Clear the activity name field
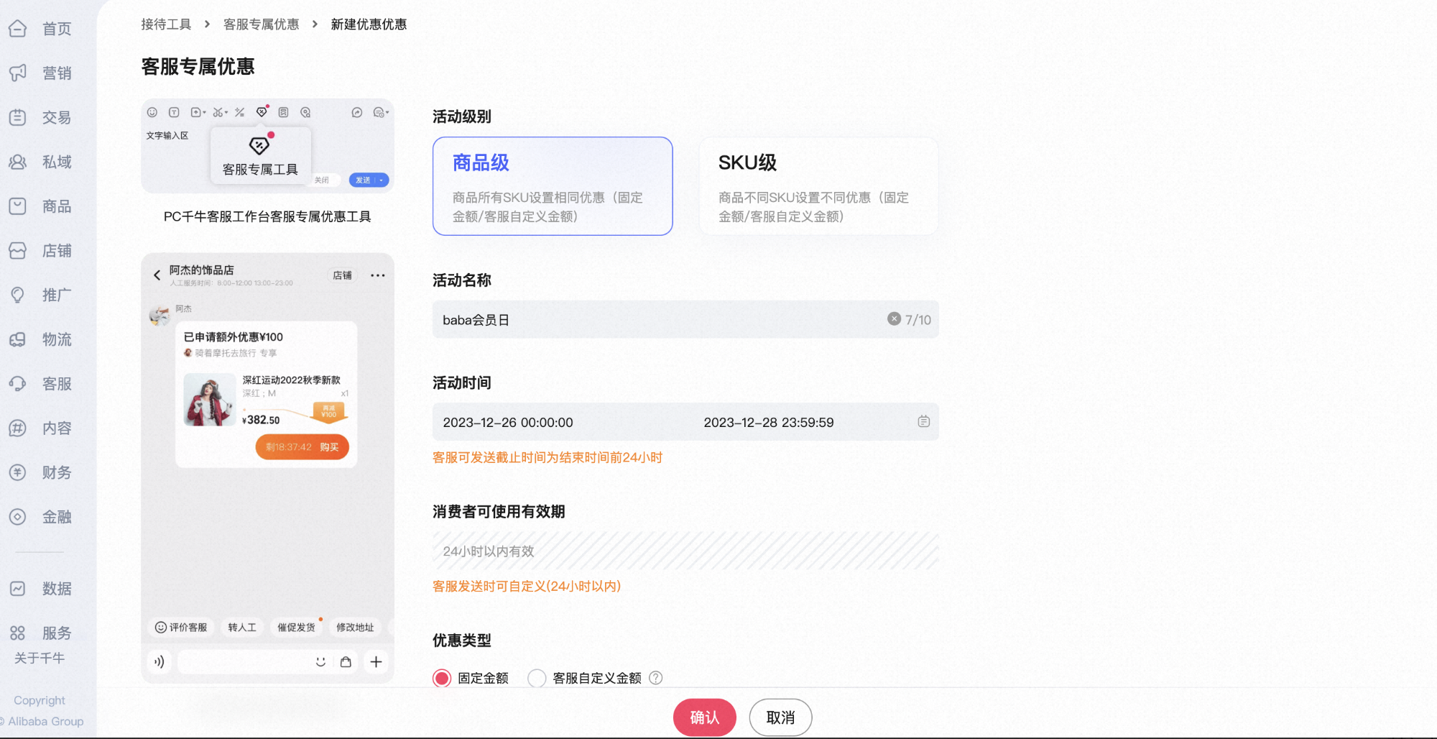1437x739 pixels. (894, 318)
